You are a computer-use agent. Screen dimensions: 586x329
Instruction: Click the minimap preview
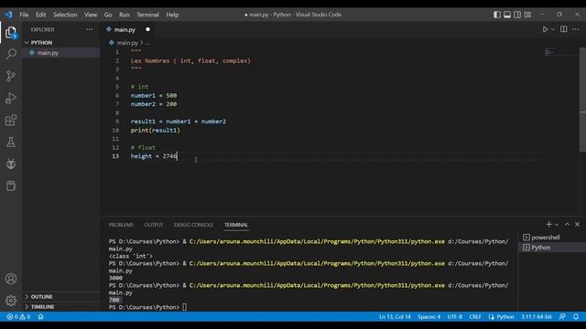(550, 52)
